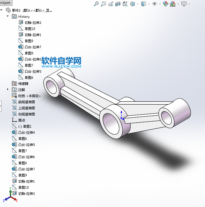The width and height of the screenshot is (205, 207).
Task: Click the 传感器 sensors folder icon
Action: 14,84
